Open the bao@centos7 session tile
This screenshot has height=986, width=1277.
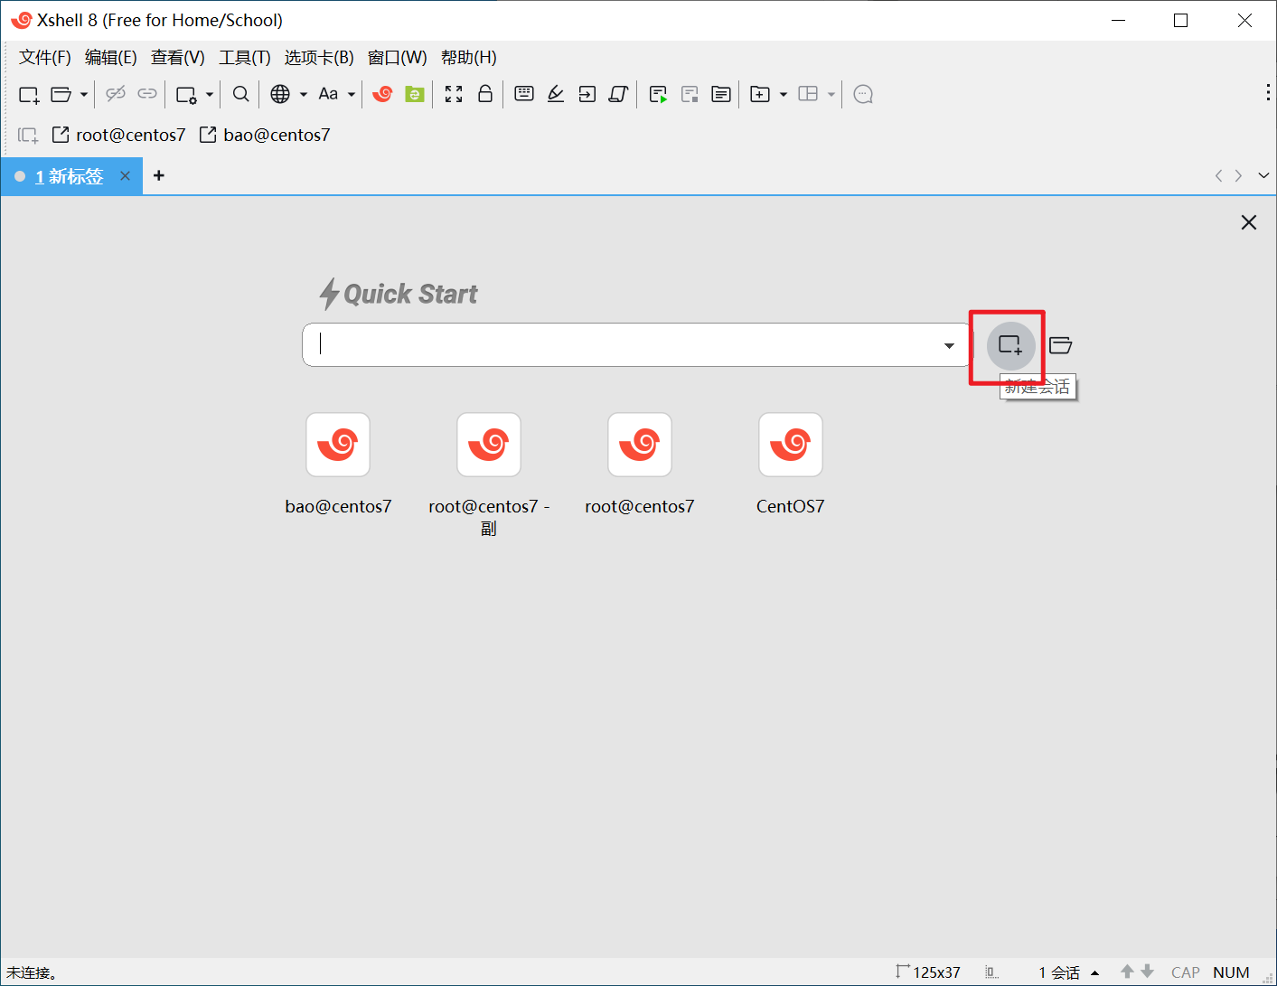338,445
